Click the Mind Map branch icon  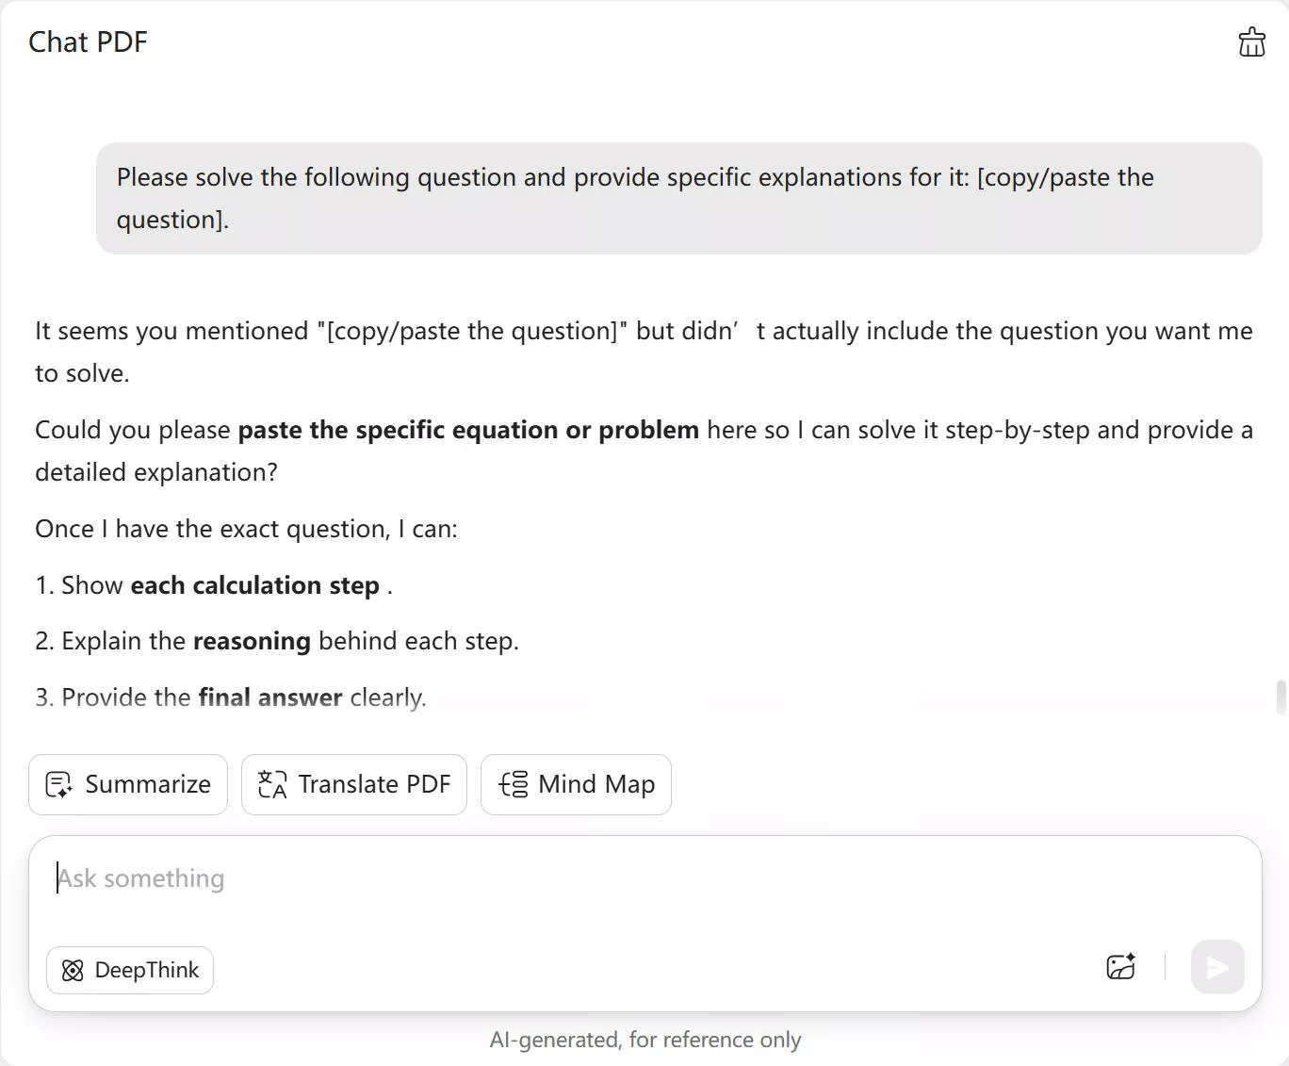(x=514, y=784)
